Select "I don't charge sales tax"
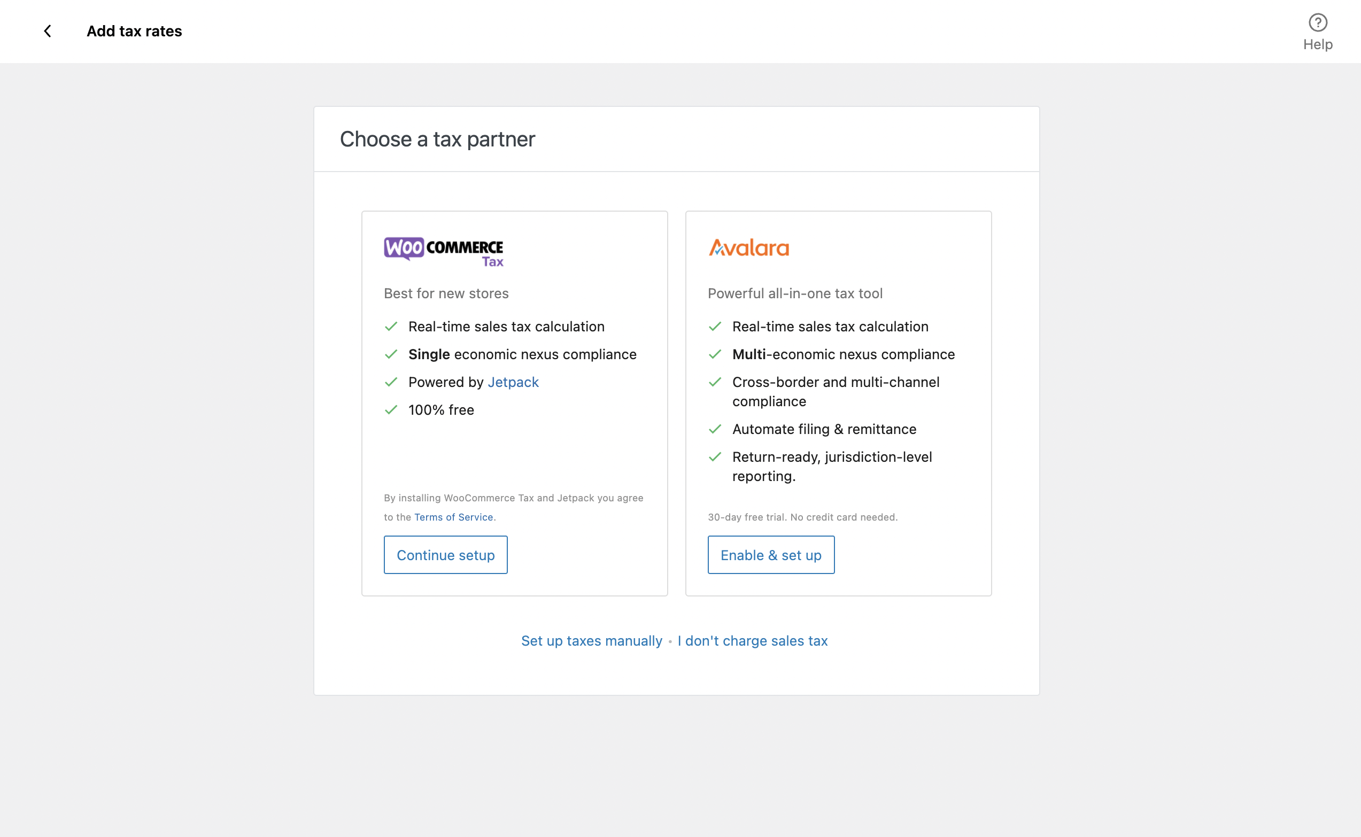 [x=752, y=640]
